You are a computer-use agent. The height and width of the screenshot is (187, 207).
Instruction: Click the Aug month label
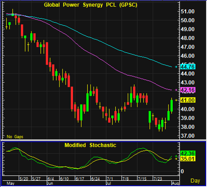pyautogui.click(x=176, y=183)
